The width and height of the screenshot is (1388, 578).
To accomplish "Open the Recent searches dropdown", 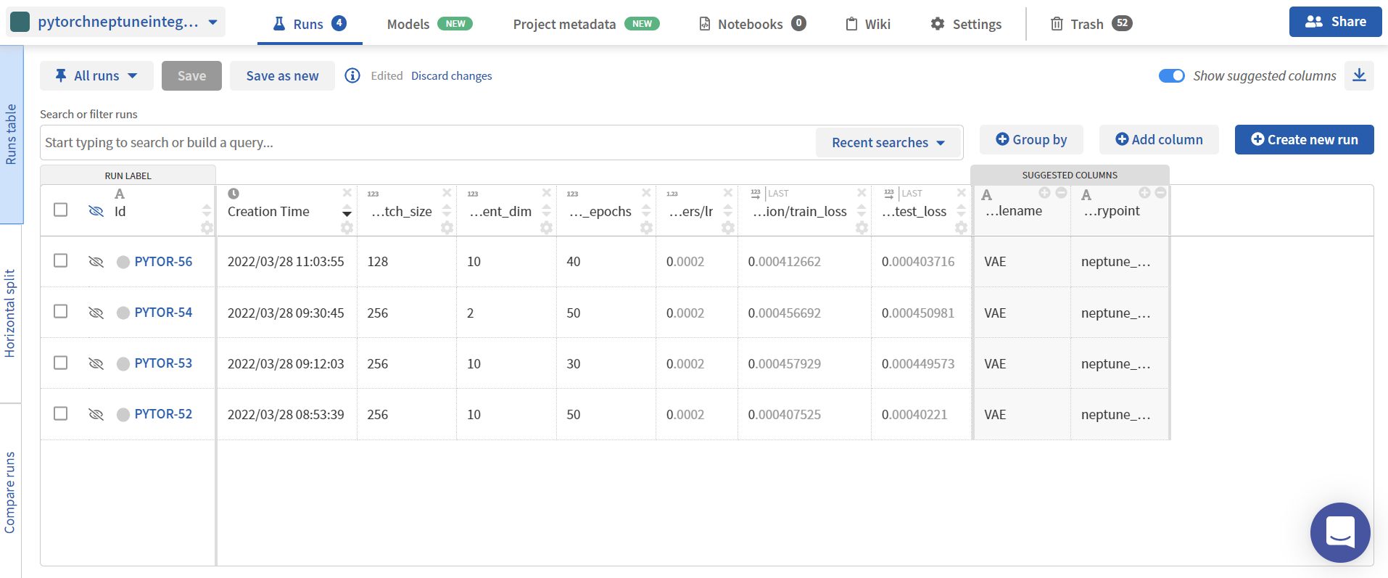I will (x=888, y=143).
